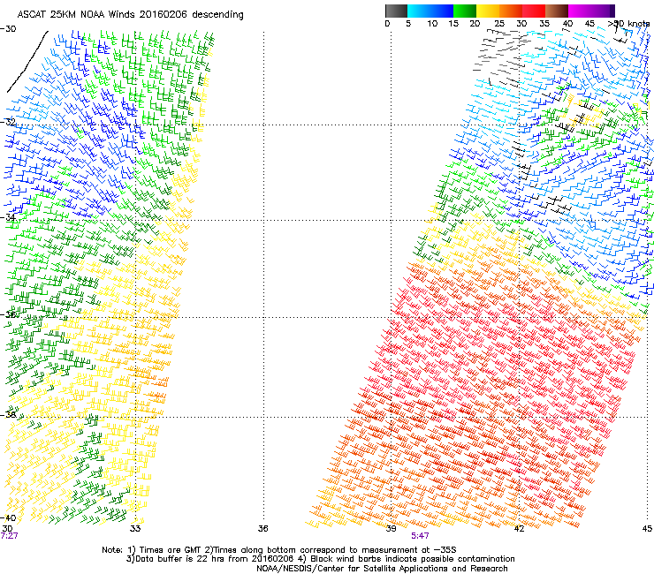Click the 'NOAA/NESDIS/Center for Satellite Applications and Research' credit

coord(382,569)
